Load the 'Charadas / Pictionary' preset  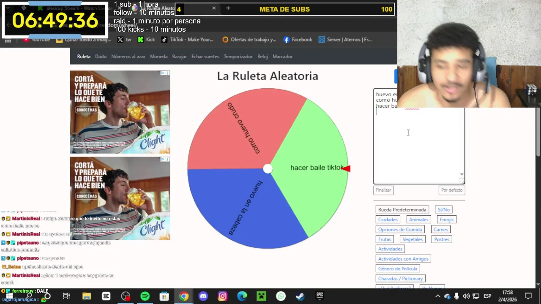401,279
